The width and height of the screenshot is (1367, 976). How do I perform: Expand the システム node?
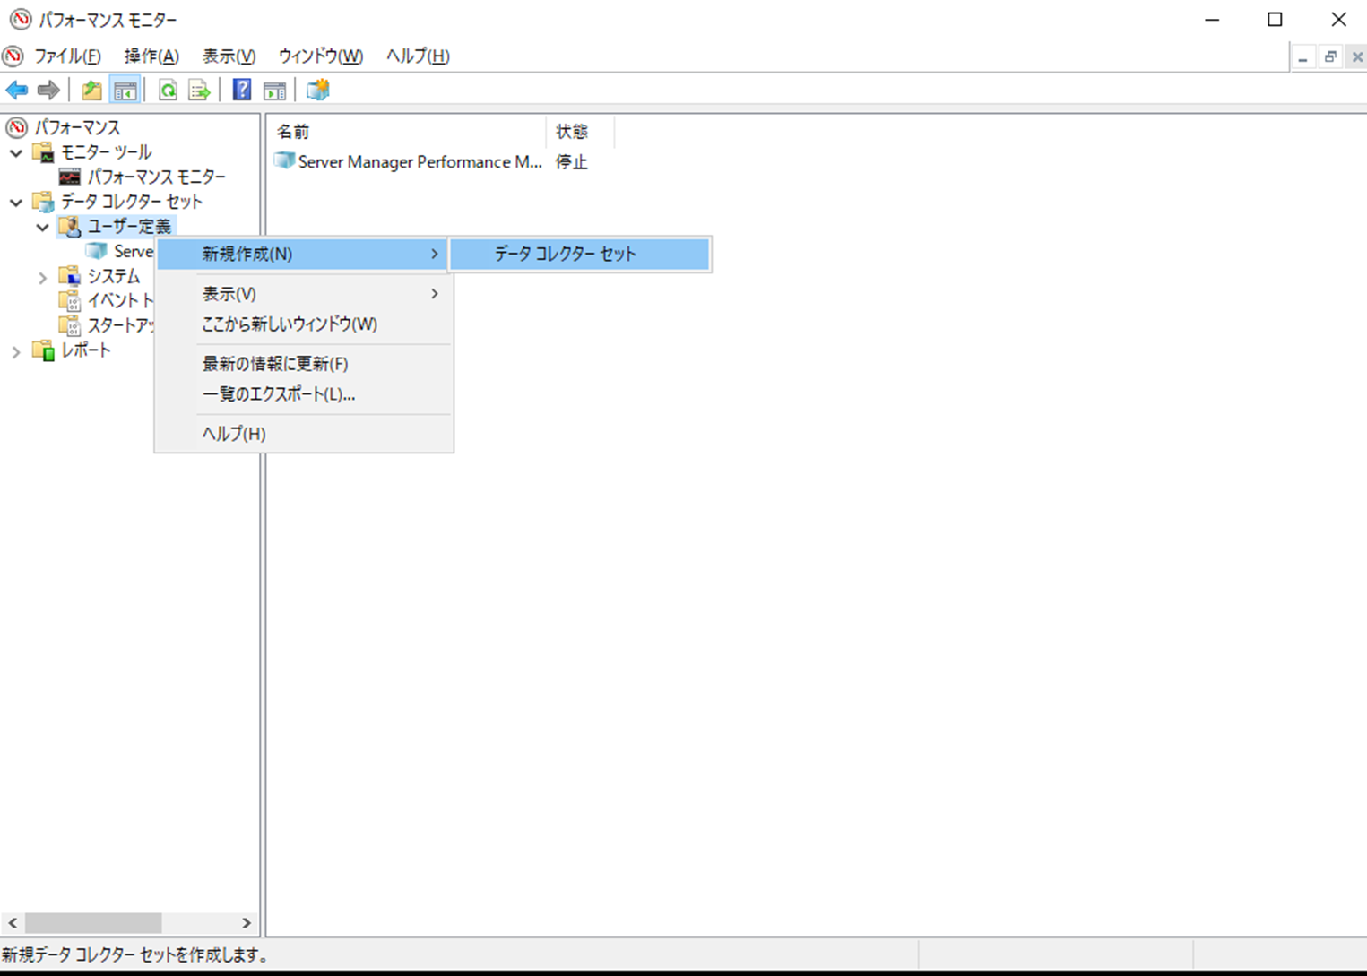tap(42, 277)
